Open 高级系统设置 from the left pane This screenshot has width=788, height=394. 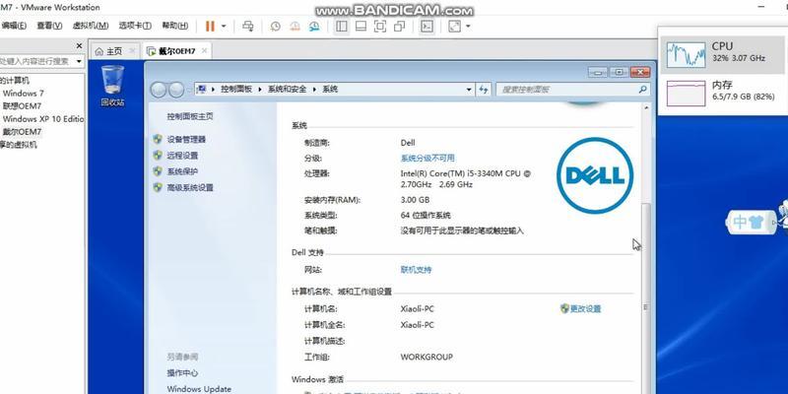point(190,187)
